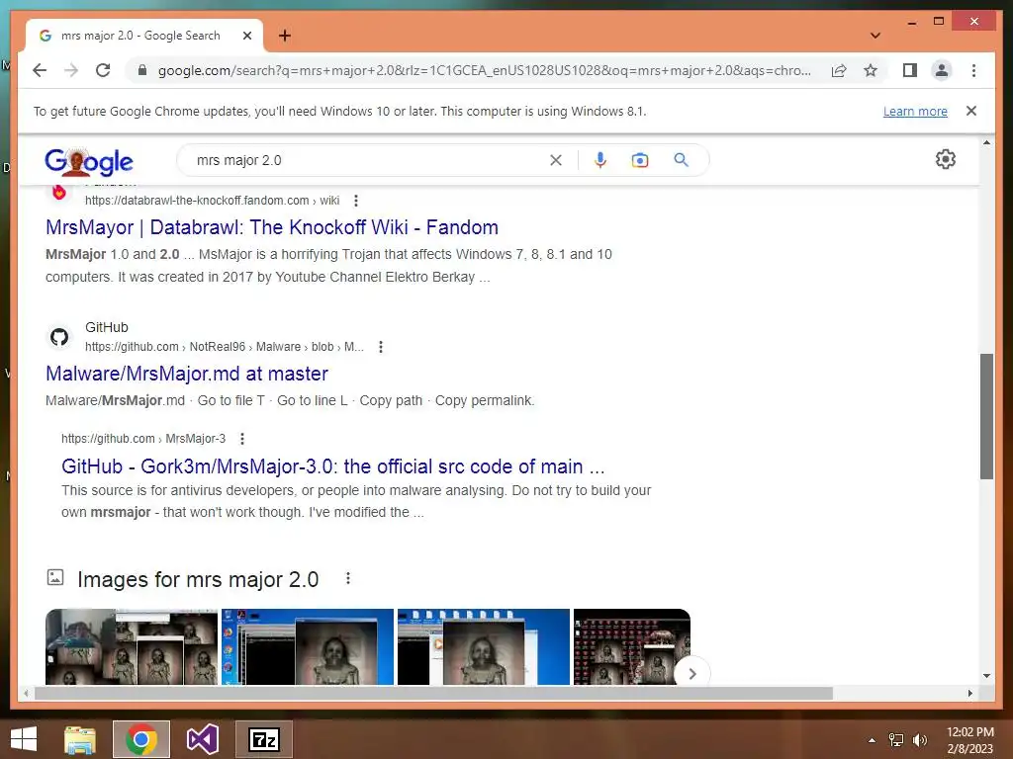This screenshot has width=1013, height=759.
Task: Click the github.com NotReal96 Malware breadcrumb
Action: click(225, 347)
